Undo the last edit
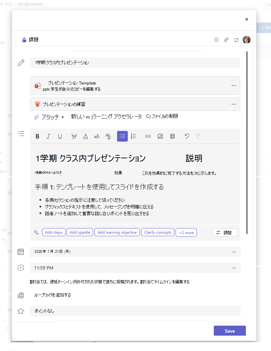This screenshot has width=271, height=351. pyautogui.click(x=187, y=136)
